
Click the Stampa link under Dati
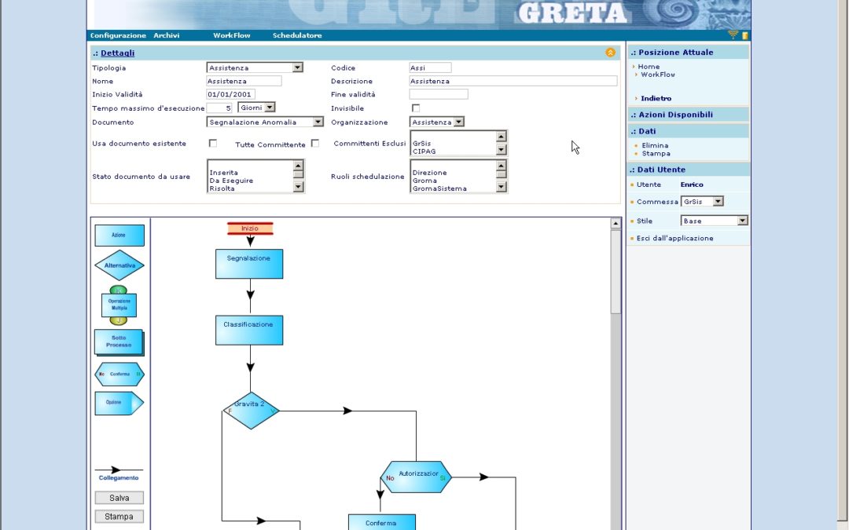656,154
